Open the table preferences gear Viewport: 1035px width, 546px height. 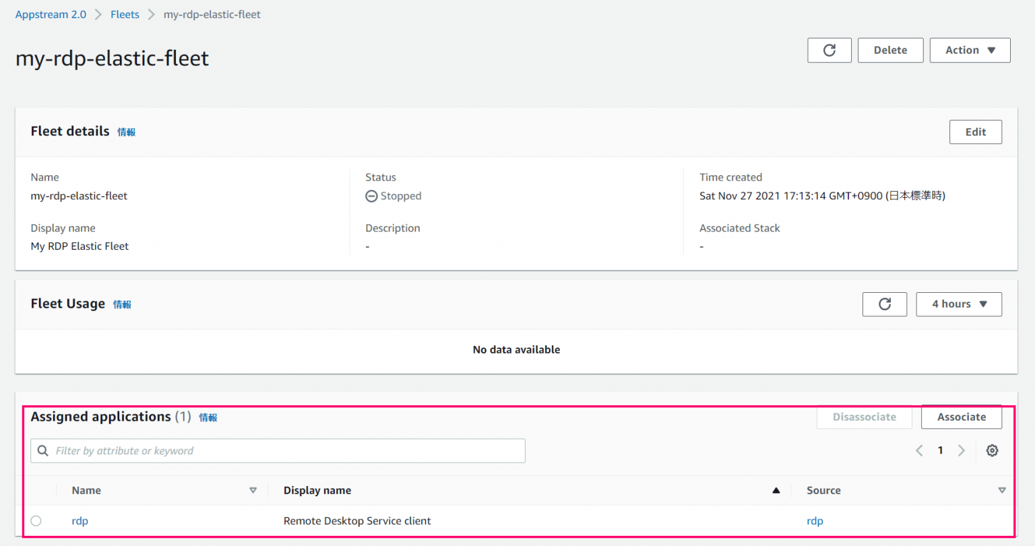tap(992, 450)
